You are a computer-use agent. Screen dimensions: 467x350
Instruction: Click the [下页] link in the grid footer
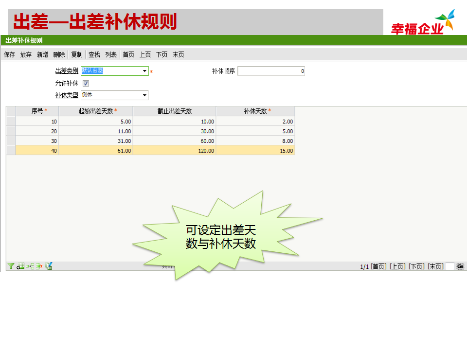pos(416,266)
